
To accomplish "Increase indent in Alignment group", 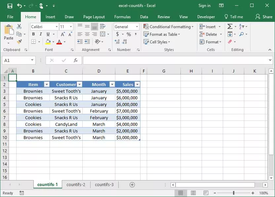I will [87, 42].
